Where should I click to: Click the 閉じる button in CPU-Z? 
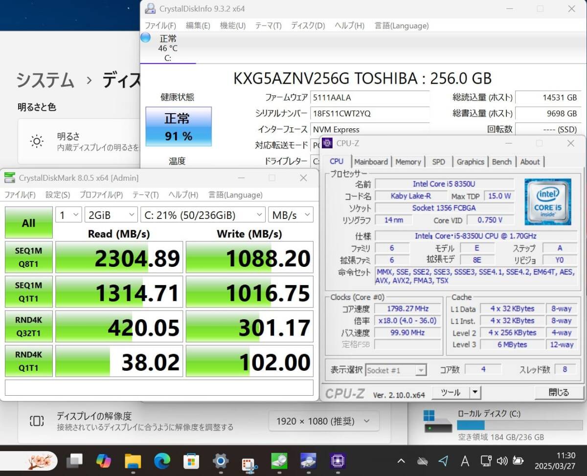(558, 392)
